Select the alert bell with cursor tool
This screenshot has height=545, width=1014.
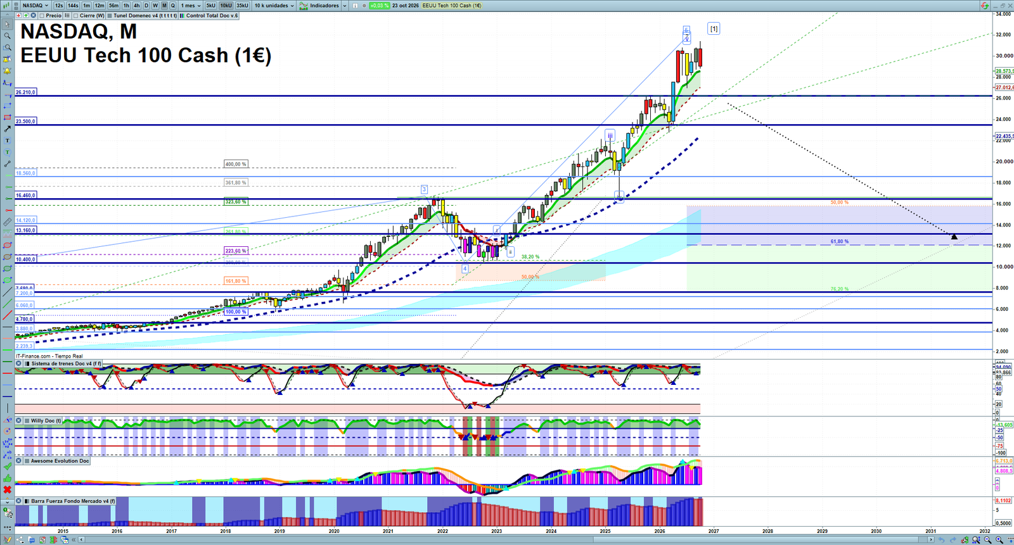(8, 60)
